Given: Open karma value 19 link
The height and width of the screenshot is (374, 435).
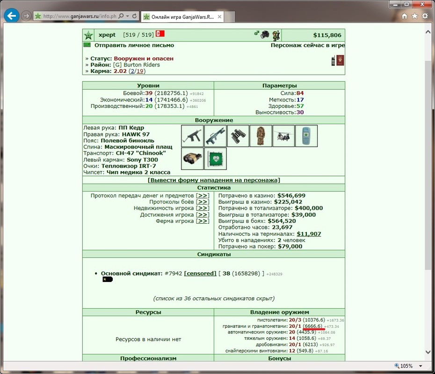Looking at the screenshot, I should [140, 71].
